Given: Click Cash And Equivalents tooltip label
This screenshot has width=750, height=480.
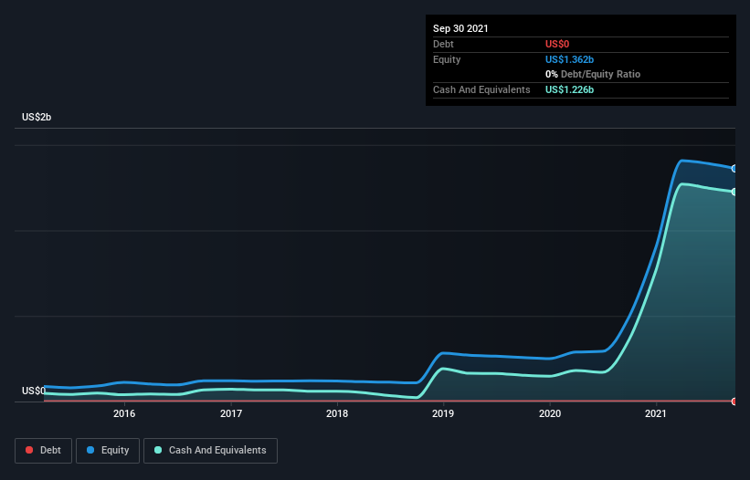Looking at the screenshot, I should [481, 89].
